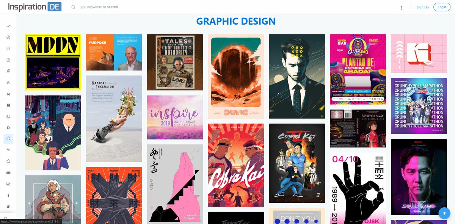Open the letter D category in sidebar
This screenshot has width=455, height=224.
coord(8,127)
